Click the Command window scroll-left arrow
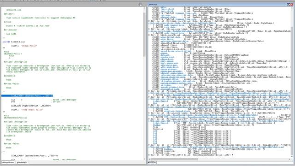 [x=149, y=159]
